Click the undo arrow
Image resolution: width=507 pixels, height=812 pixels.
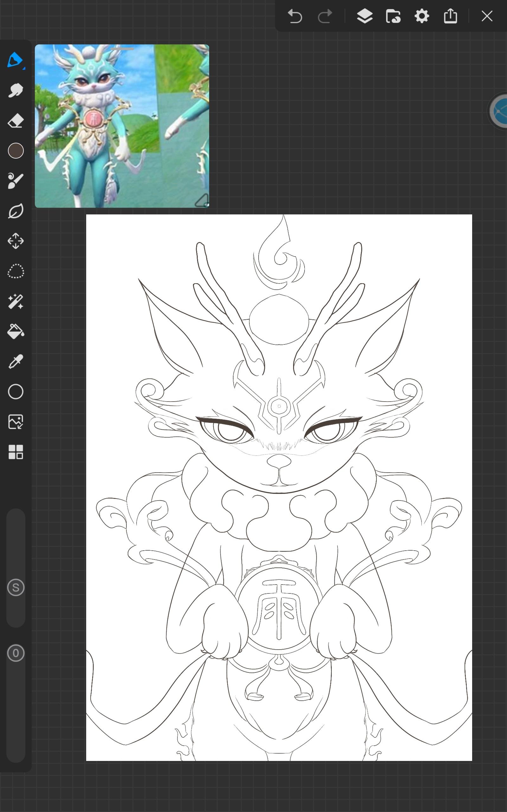point(295,16)
